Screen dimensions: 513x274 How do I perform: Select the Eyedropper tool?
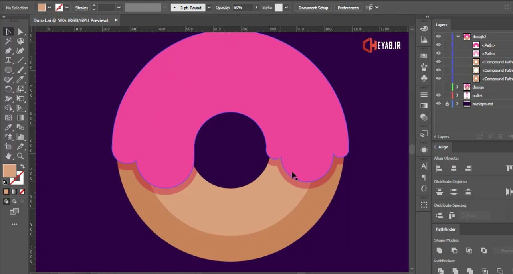[8, 127]
